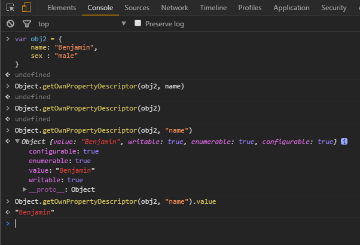
Task: Open the Sources tab
Action: pos(138,8)
